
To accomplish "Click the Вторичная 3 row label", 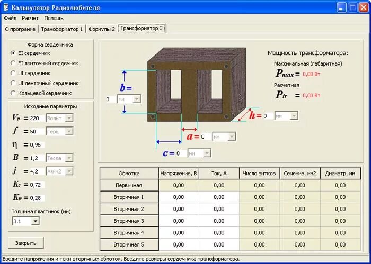I will [129, 221].
